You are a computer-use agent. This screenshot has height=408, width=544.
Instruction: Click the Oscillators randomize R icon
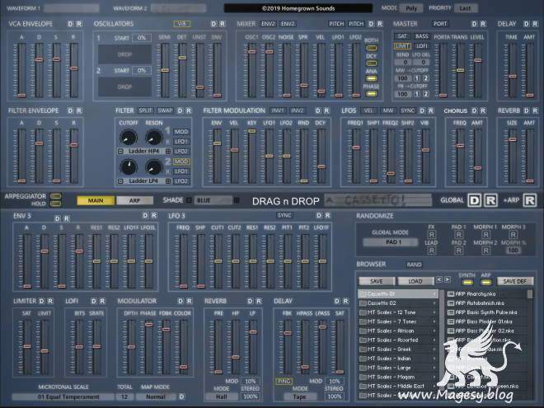click(x=223, y=24)
